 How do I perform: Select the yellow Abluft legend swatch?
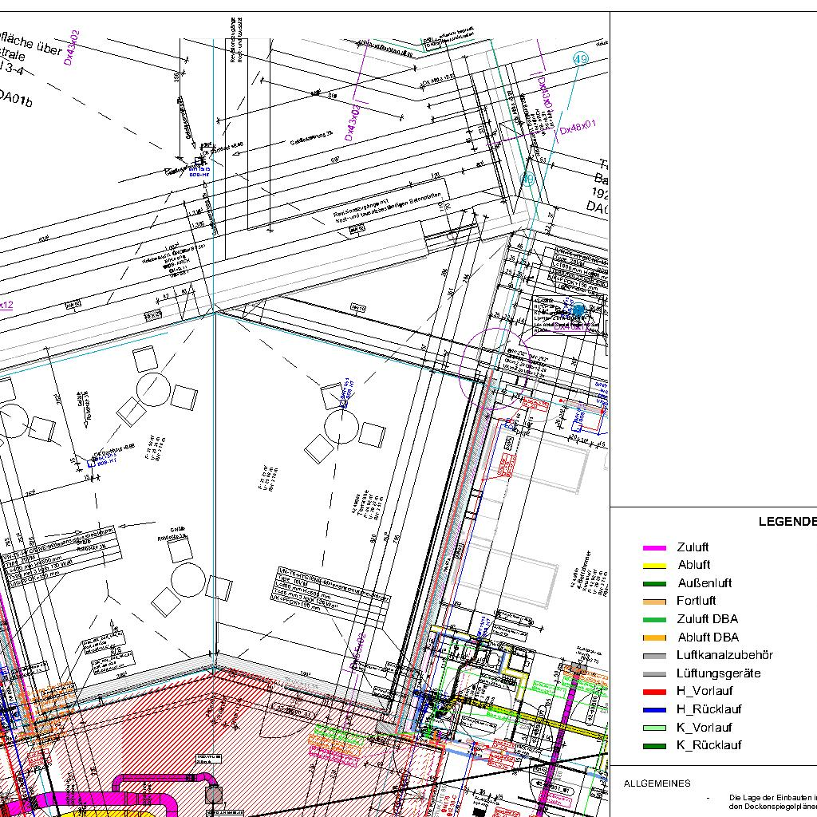coord(654,566)
